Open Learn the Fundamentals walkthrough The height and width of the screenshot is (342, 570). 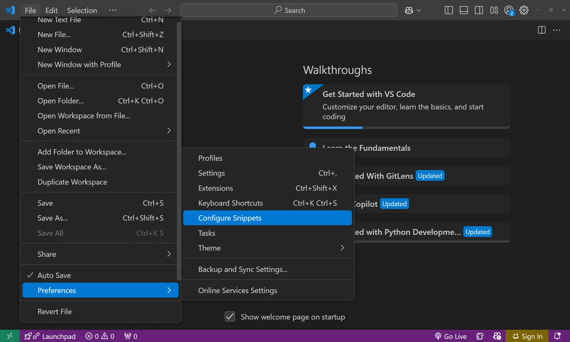click(x=407, y=148)
